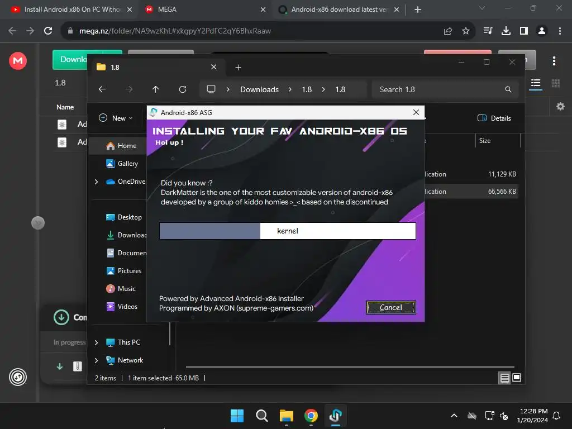Toggle the Details pane in Explorer

coord(494,118)
